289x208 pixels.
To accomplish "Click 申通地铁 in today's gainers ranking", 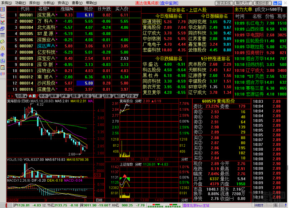I will point(152,22).
